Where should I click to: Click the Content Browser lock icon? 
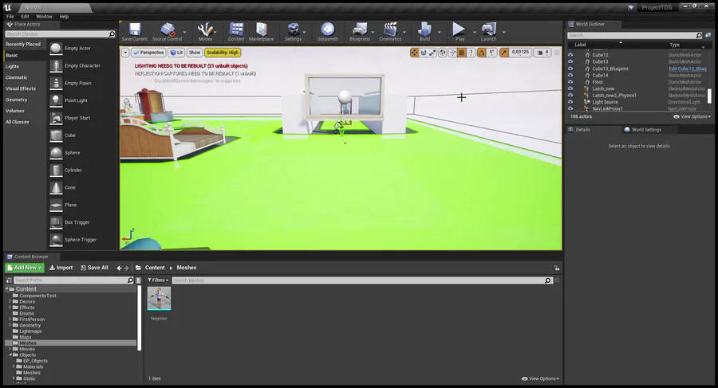click(556, 268)
